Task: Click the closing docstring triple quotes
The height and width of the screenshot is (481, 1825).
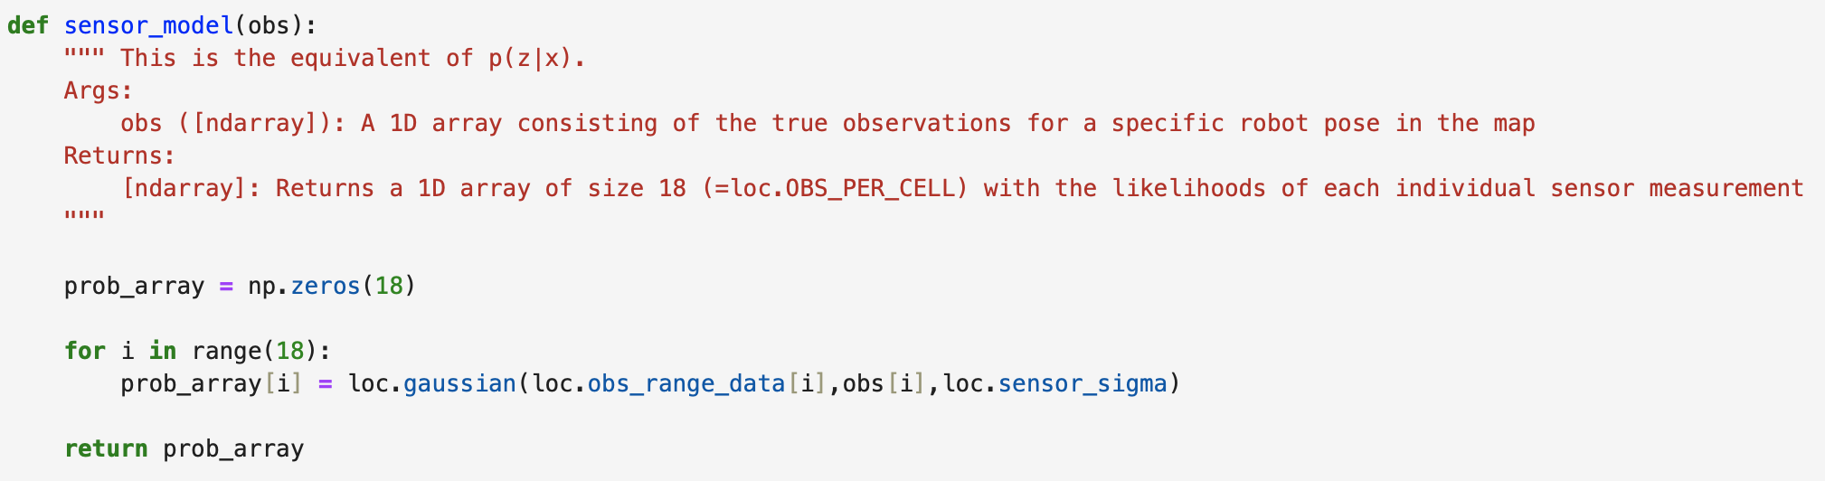Action: pyautogui.click(x=84, y=217)
